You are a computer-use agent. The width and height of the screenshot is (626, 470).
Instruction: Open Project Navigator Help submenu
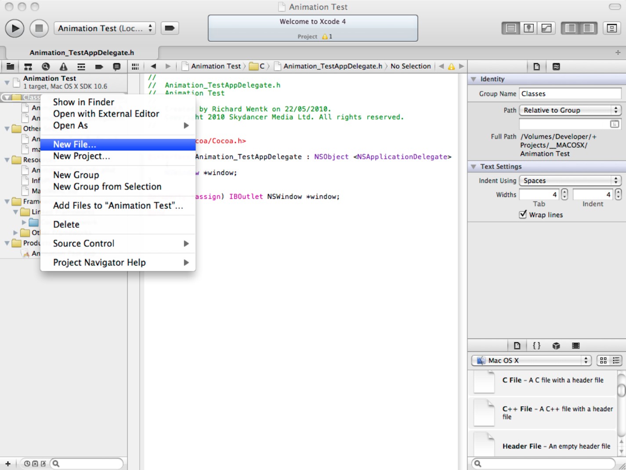[x=118, y=262]
